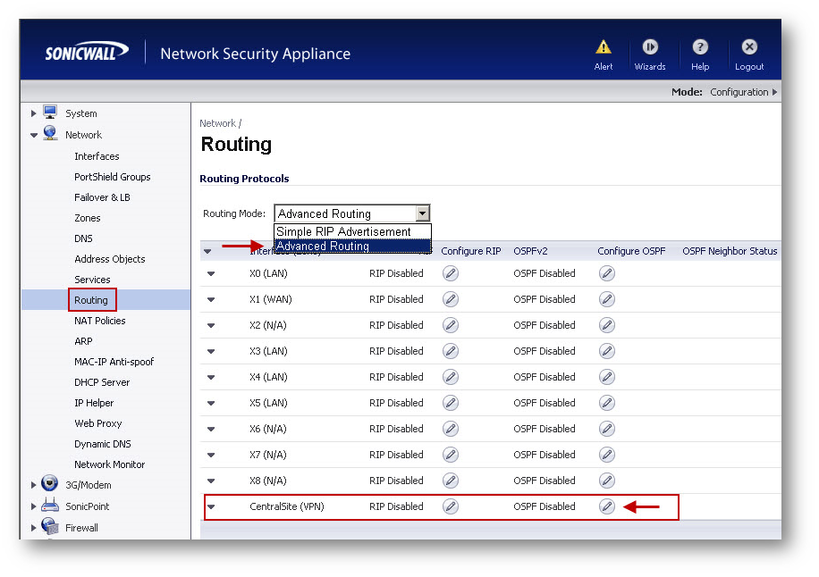Viewport: 819px width, 577px height.
Task: Click the Logout icon
Action: click(x=749, y=47)
